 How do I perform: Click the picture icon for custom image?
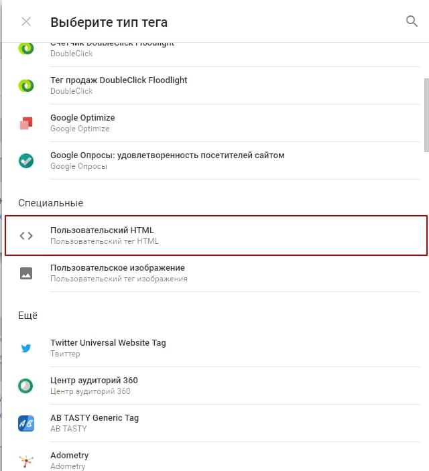pos(26,273)
